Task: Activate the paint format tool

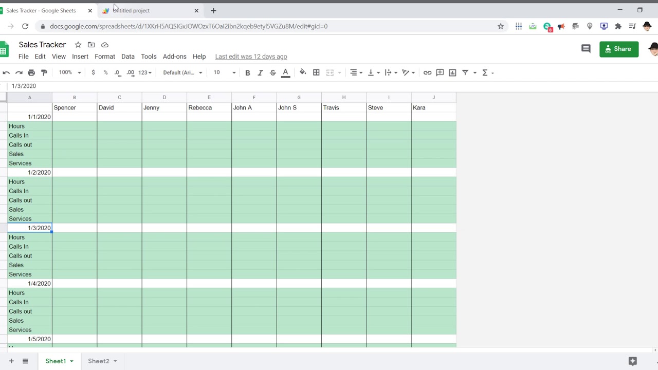Action: tap(44, 72)
